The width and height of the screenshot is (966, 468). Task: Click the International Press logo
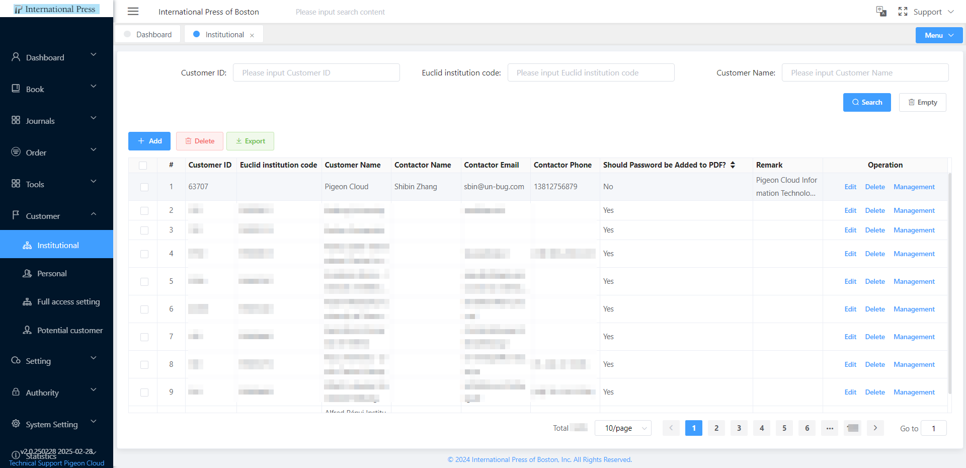point(56,9)
